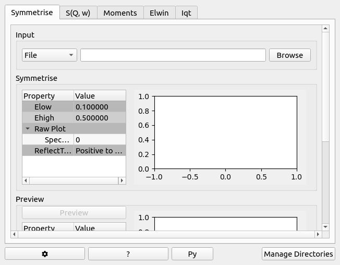Image resolution: width=340 pixels, height=265 pixels.
Task: Open settings with the gear icon button
Action: [x=45, y=254]
